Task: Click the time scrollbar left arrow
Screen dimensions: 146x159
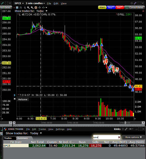Action: point(14,123)
